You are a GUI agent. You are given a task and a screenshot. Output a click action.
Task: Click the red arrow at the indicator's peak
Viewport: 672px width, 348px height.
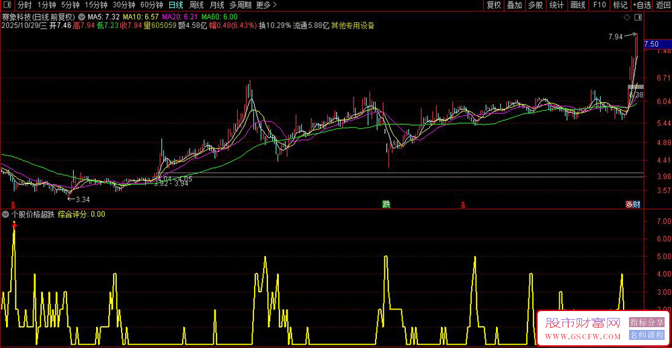click(x=14, y=226)
